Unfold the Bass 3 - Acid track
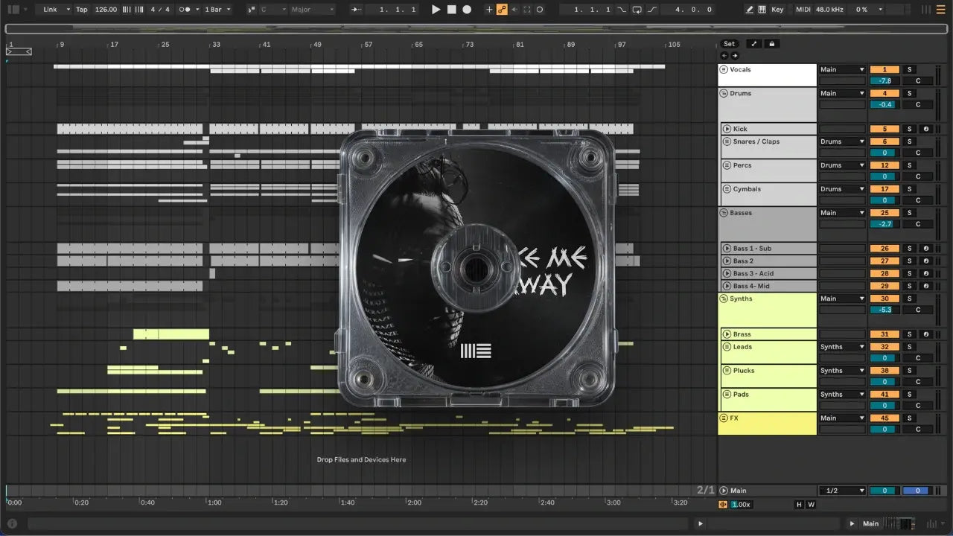Image resolution: width=953 pixels, height=536 pixels. [x=727, y=273]
